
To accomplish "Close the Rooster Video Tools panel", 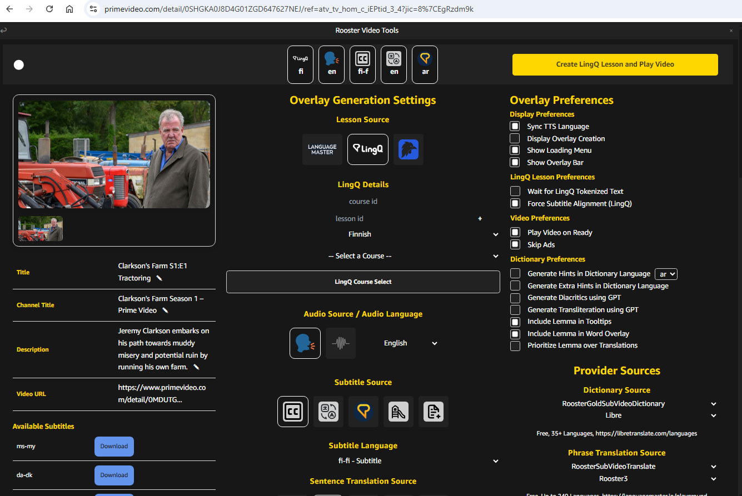I will point(731,31).
